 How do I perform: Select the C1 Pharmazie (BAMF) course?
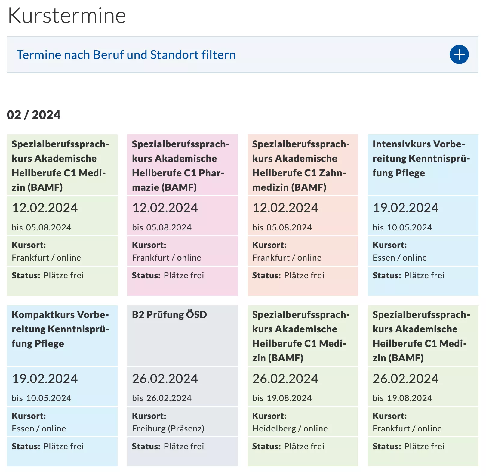(183, 215)
